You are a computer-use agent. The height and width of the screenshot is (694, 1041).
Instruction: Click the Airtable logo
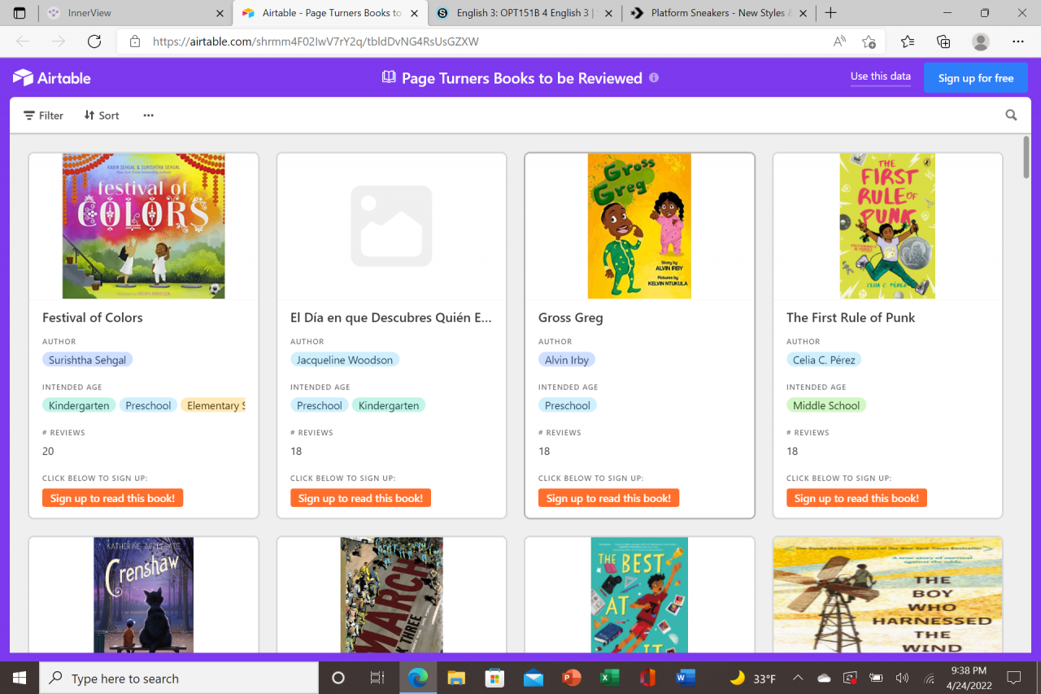52,78
